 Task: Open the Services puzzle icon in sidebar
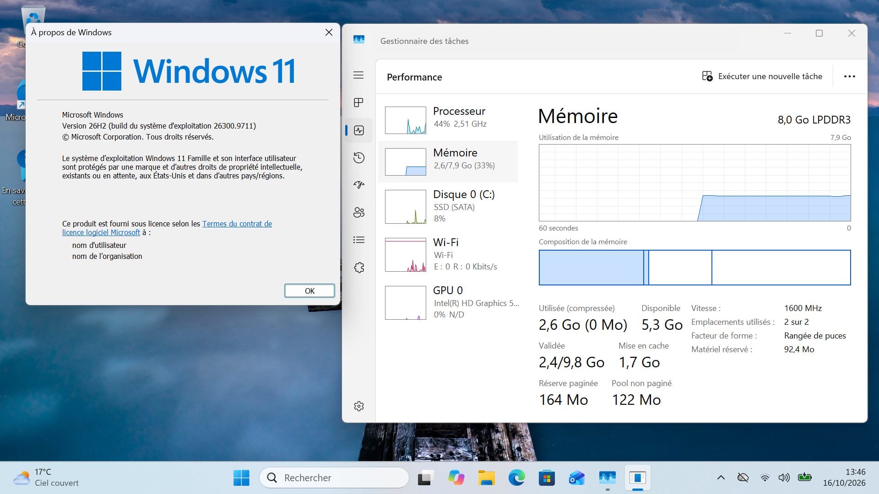359,268
